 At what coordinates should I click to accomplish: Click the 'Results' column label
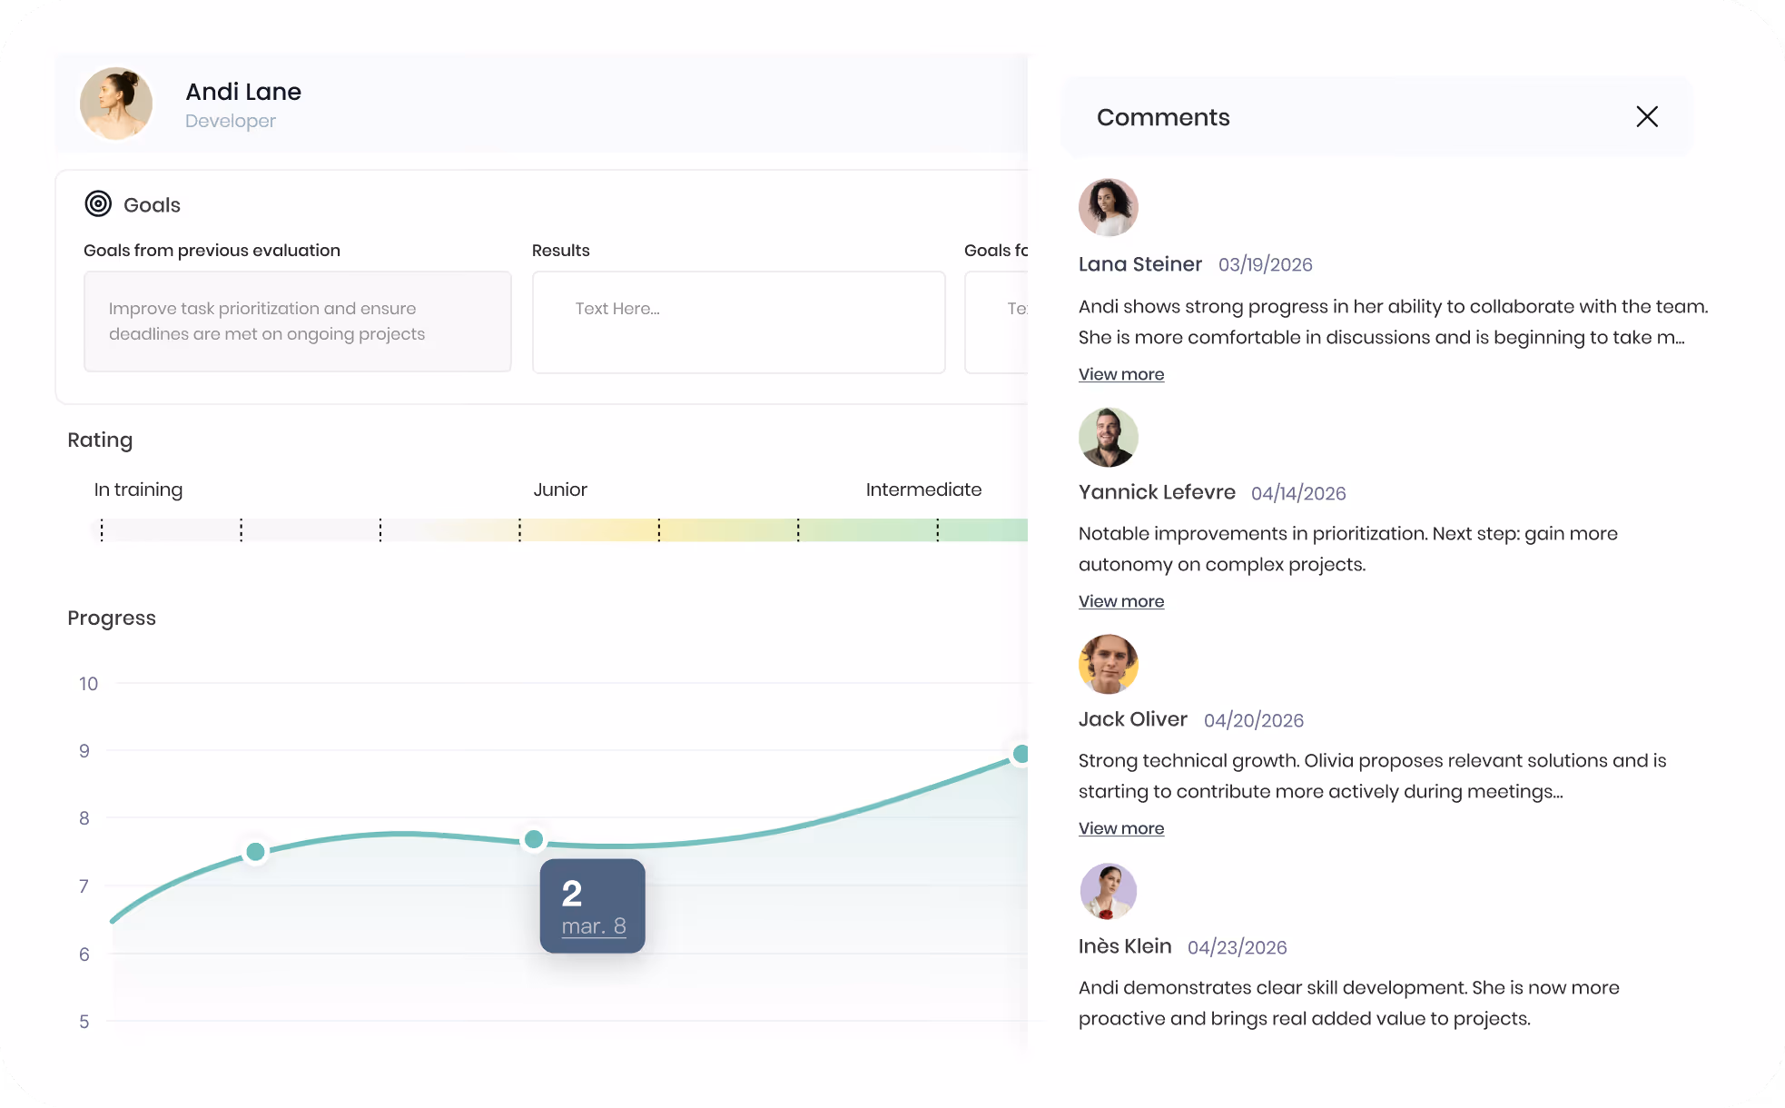coord(560,250)
